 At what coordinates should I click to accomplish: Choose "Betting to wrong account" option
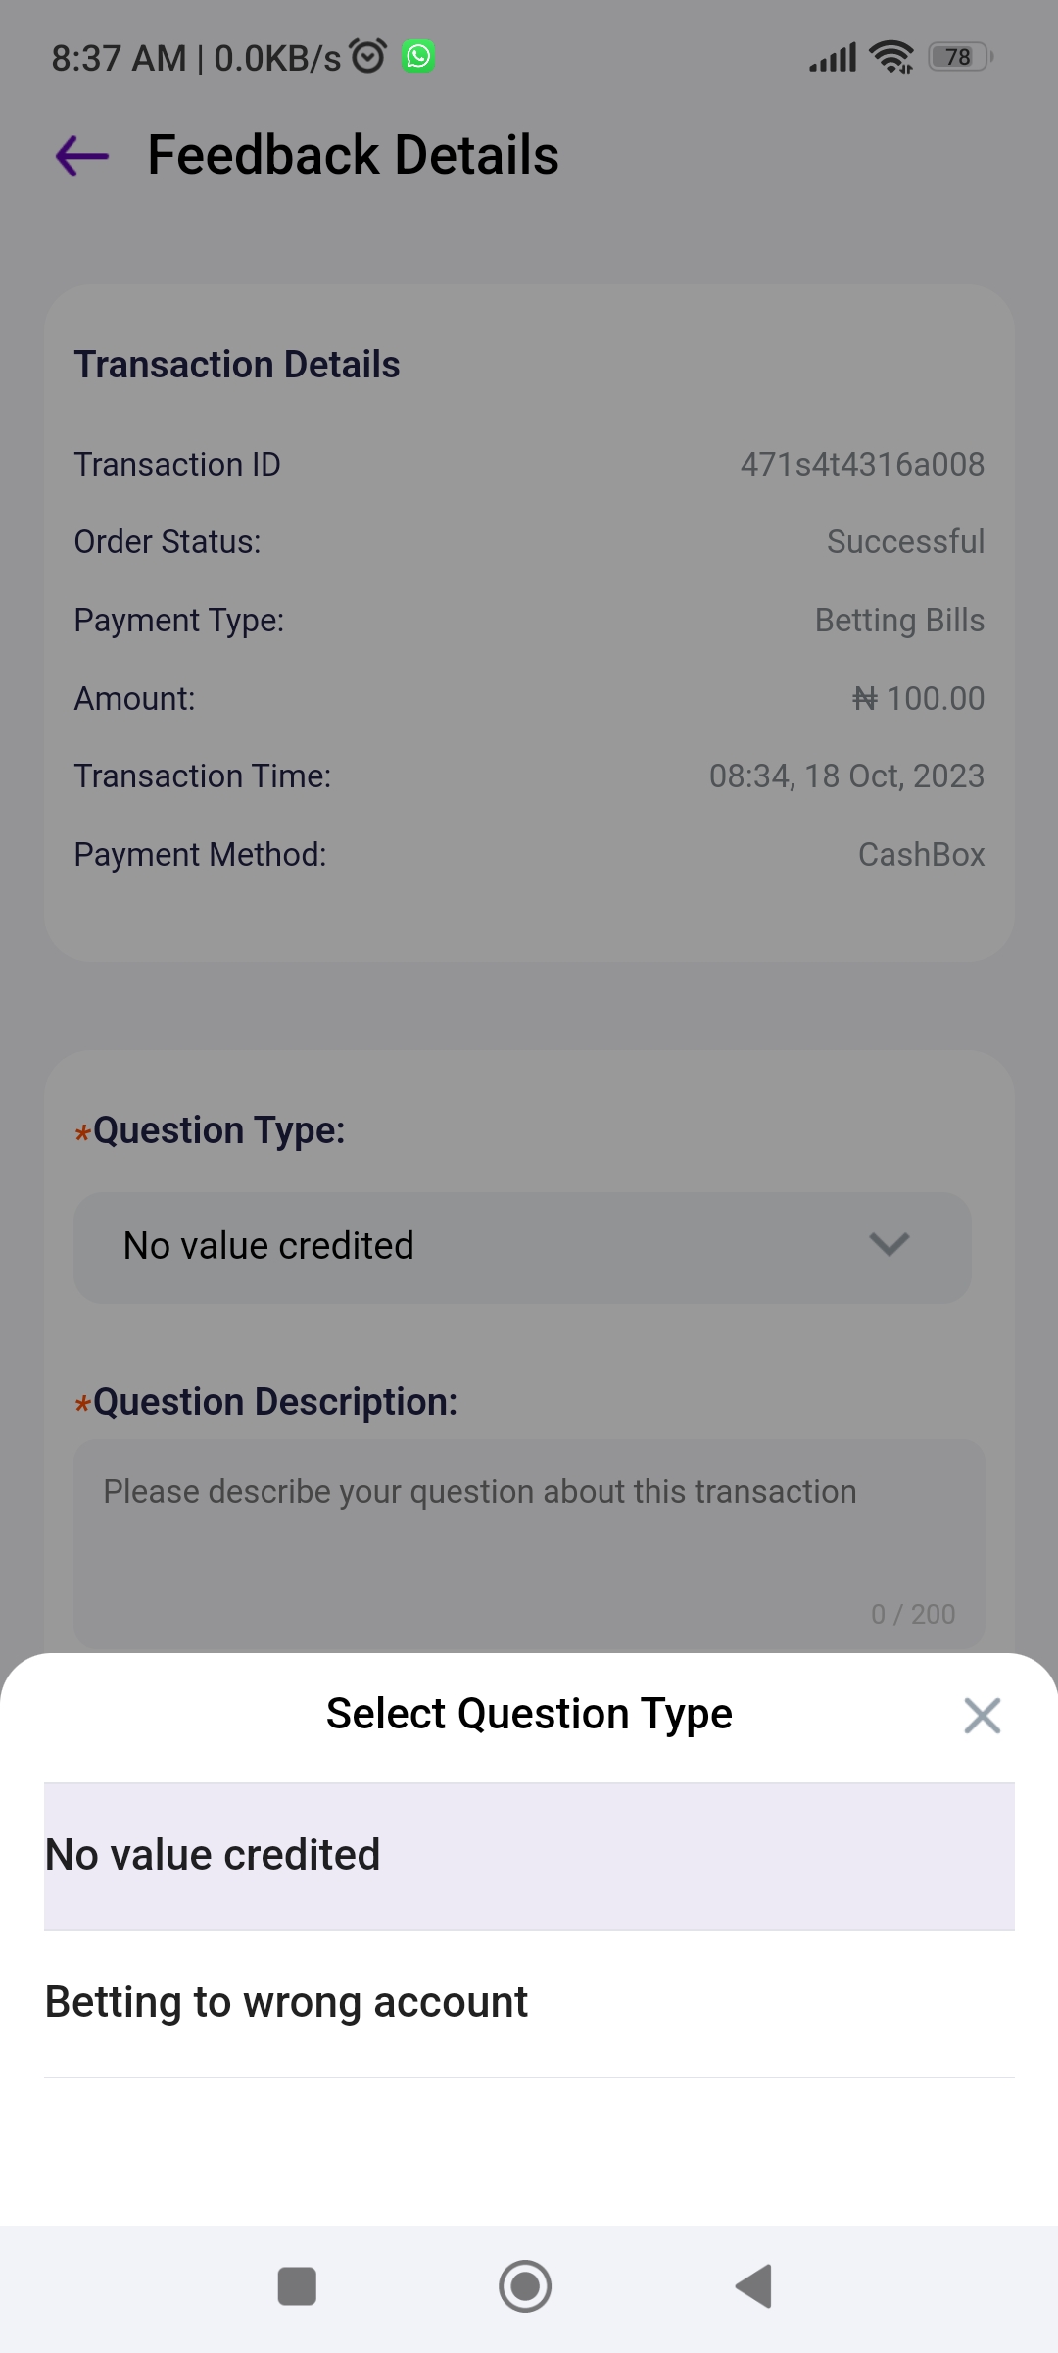(529, 2003)
